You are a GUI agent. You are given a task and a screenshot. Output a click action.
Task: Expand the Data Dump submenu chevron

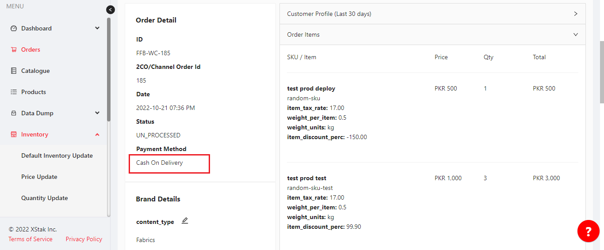tap(97, 113)
